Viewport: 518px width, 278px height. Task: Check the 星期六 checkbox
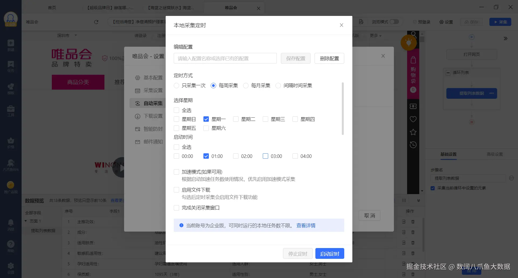point(206,128)
